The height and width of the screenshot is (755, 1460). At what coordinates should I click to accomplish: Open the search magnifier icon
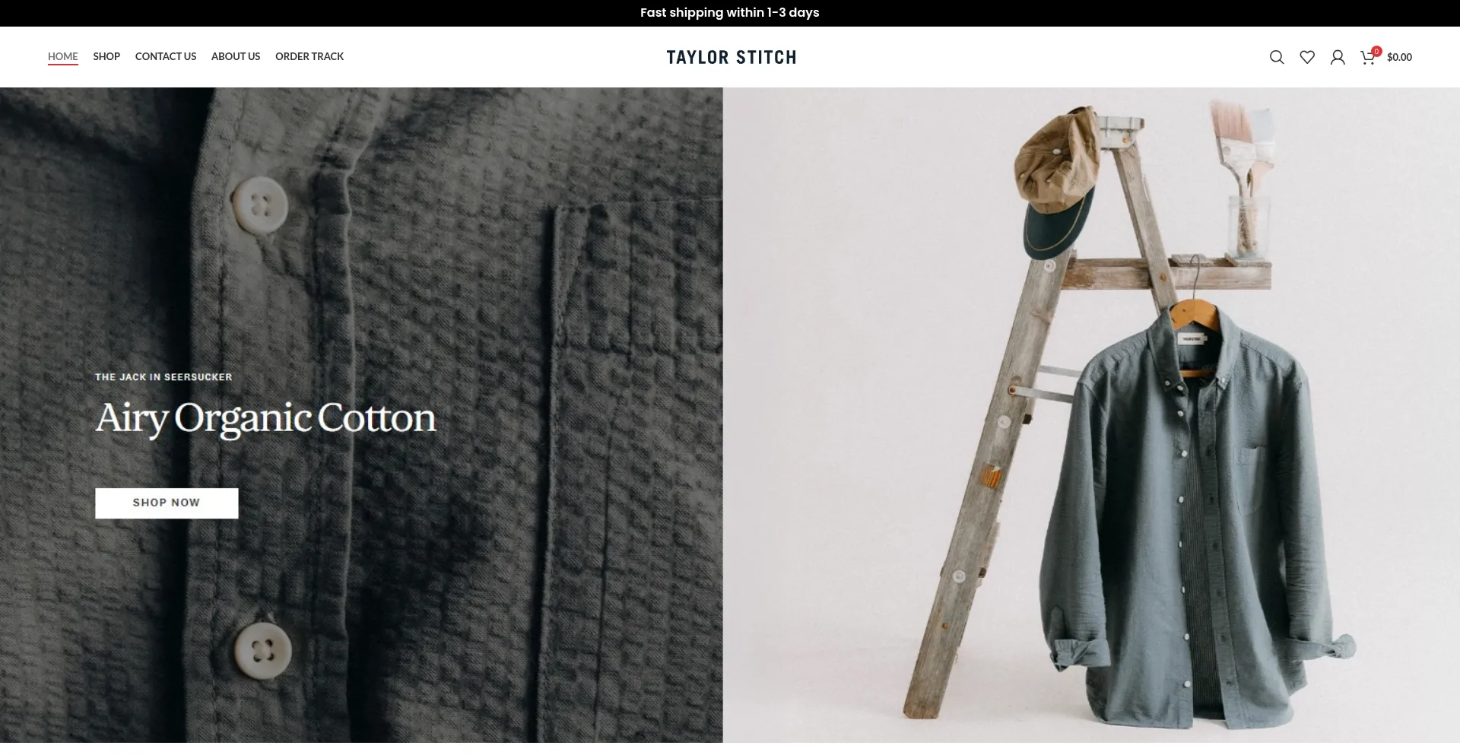click(1277, 57)
